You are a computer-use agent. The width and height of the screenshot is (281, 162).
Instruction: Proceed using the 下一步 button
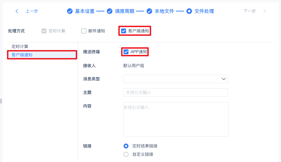(250, 11)
